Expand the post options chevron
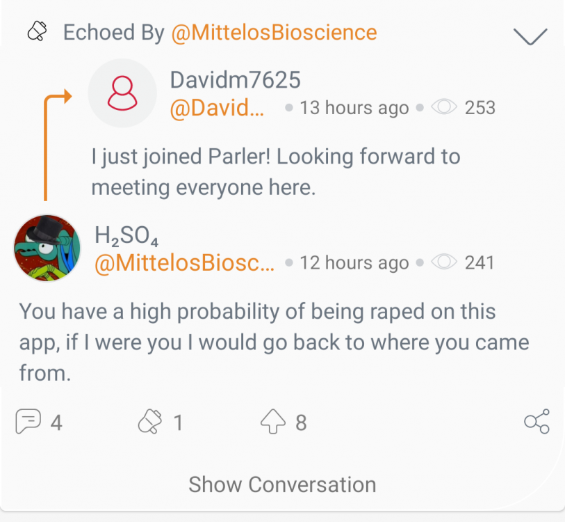 tap(530, 36)
